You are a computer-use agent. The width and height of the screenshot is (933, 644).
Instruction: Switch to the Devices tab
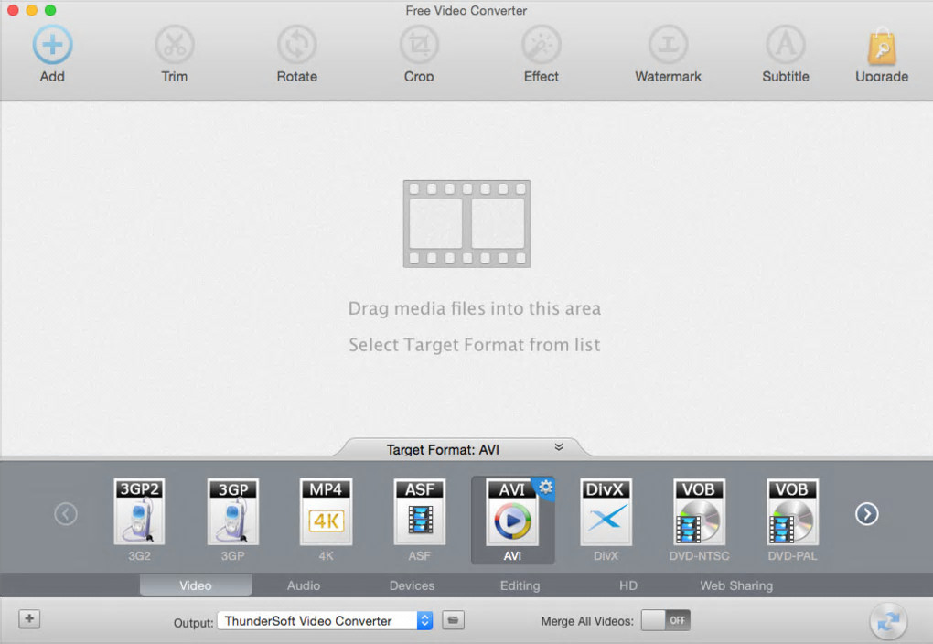tap(412, 585)
